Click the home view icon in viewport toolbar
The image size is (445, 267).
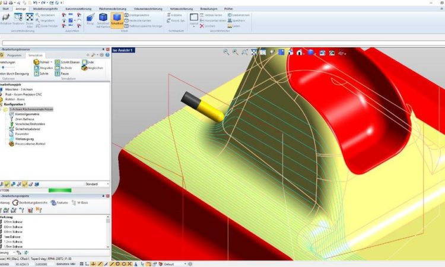[x=300, y=52]
